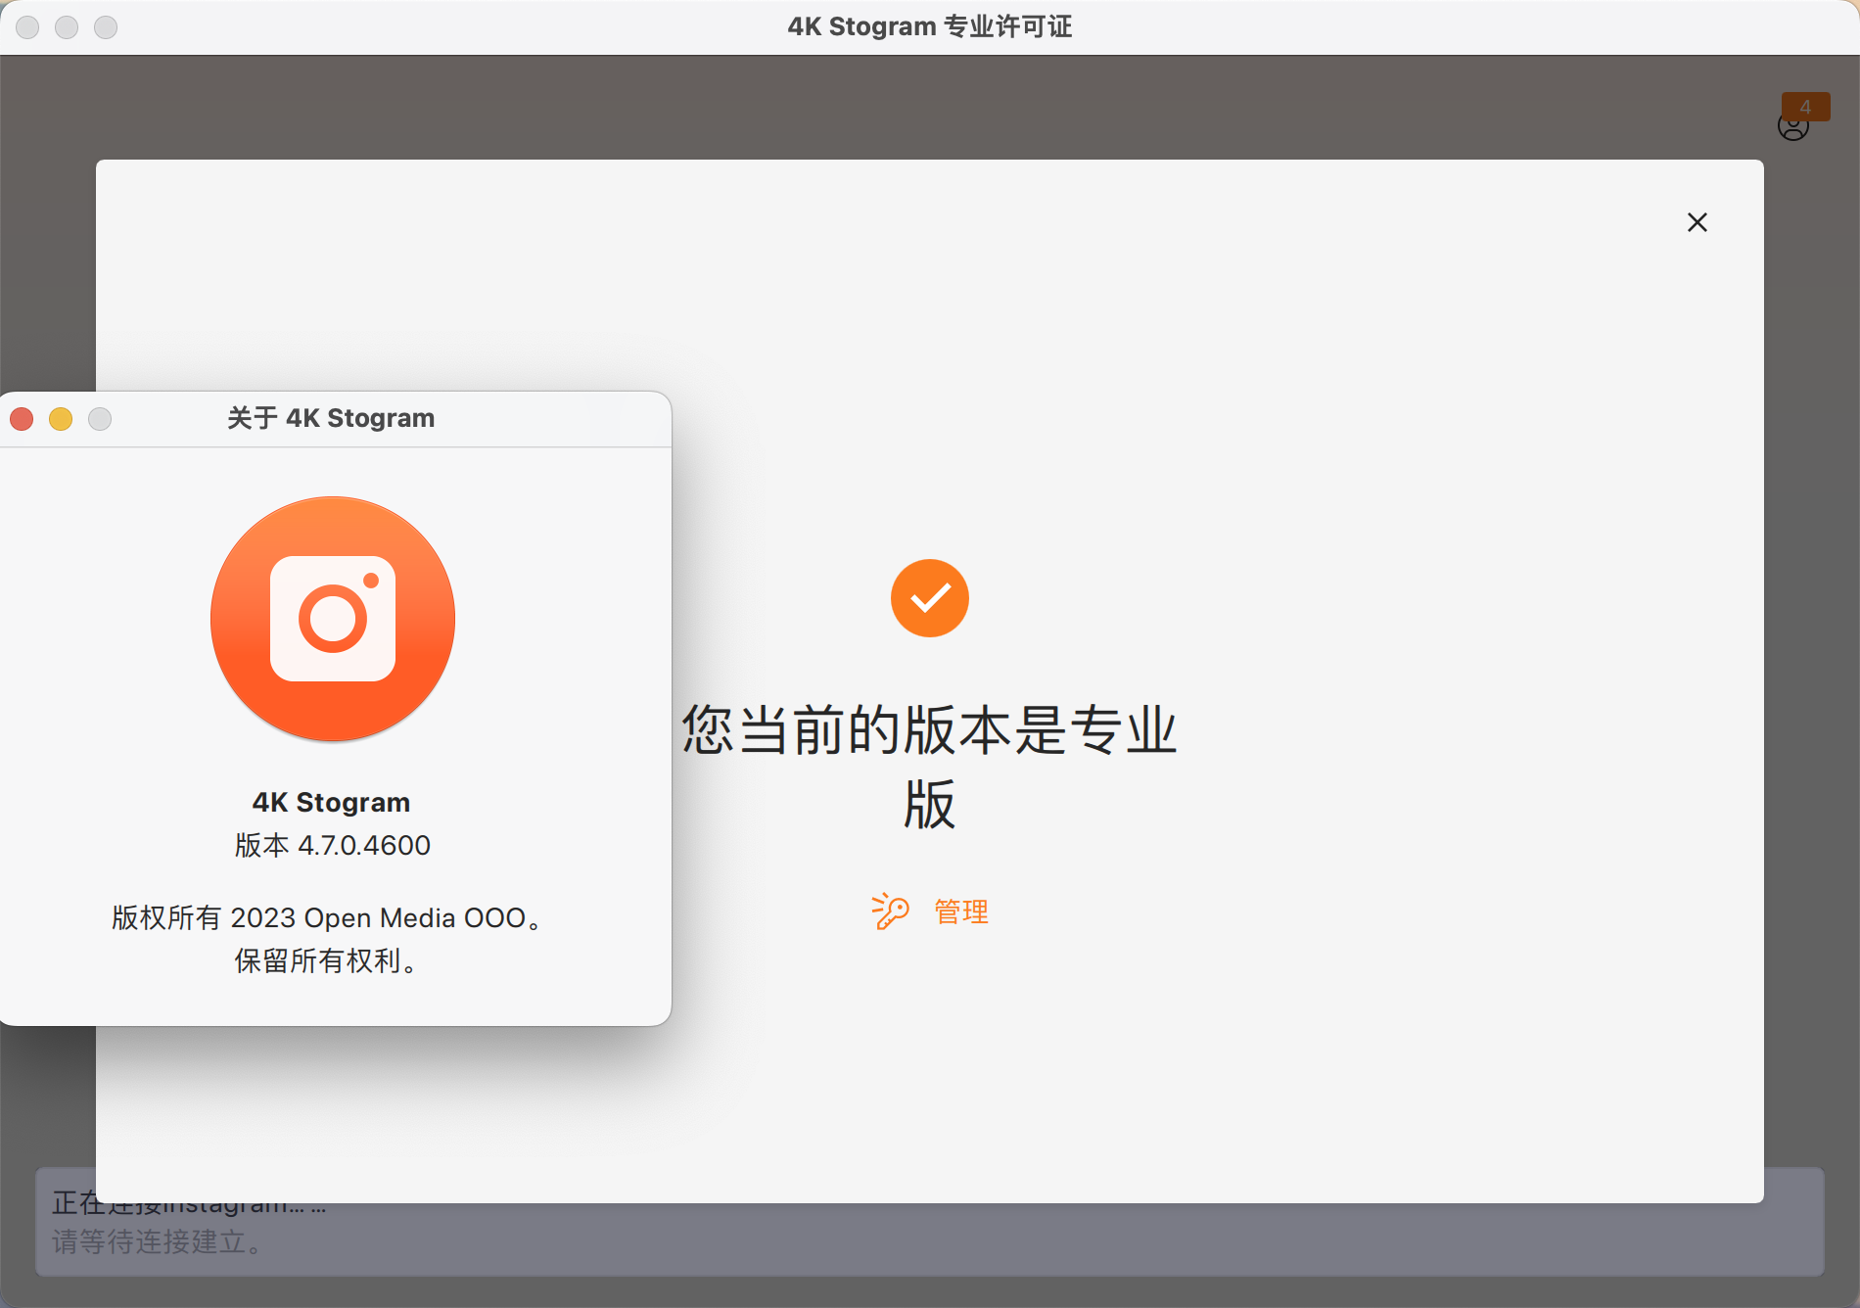Image resolution: width=1860 pixels, height=1308 pixels.
Task: Close the 关于 4K Stogram window
Action: click(22, 419)
